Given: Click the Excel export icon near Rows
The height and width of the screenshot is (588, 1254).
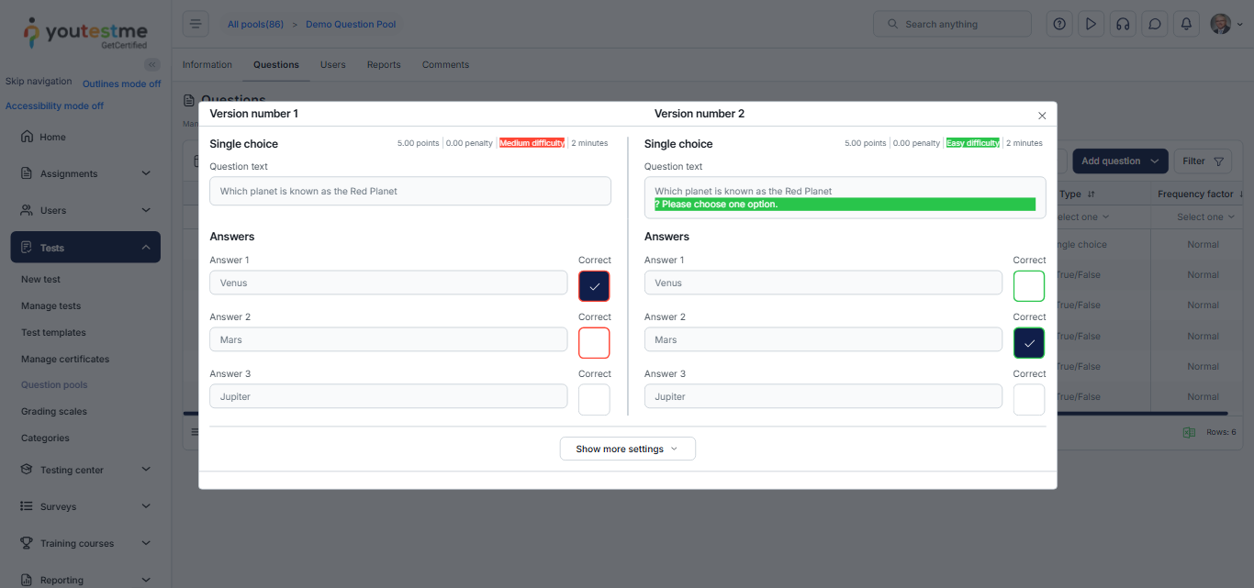Looking at the screenshot, I should (1189, 432).
